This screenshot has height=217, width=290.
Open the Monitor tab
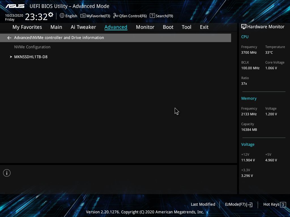pos(145,27)
